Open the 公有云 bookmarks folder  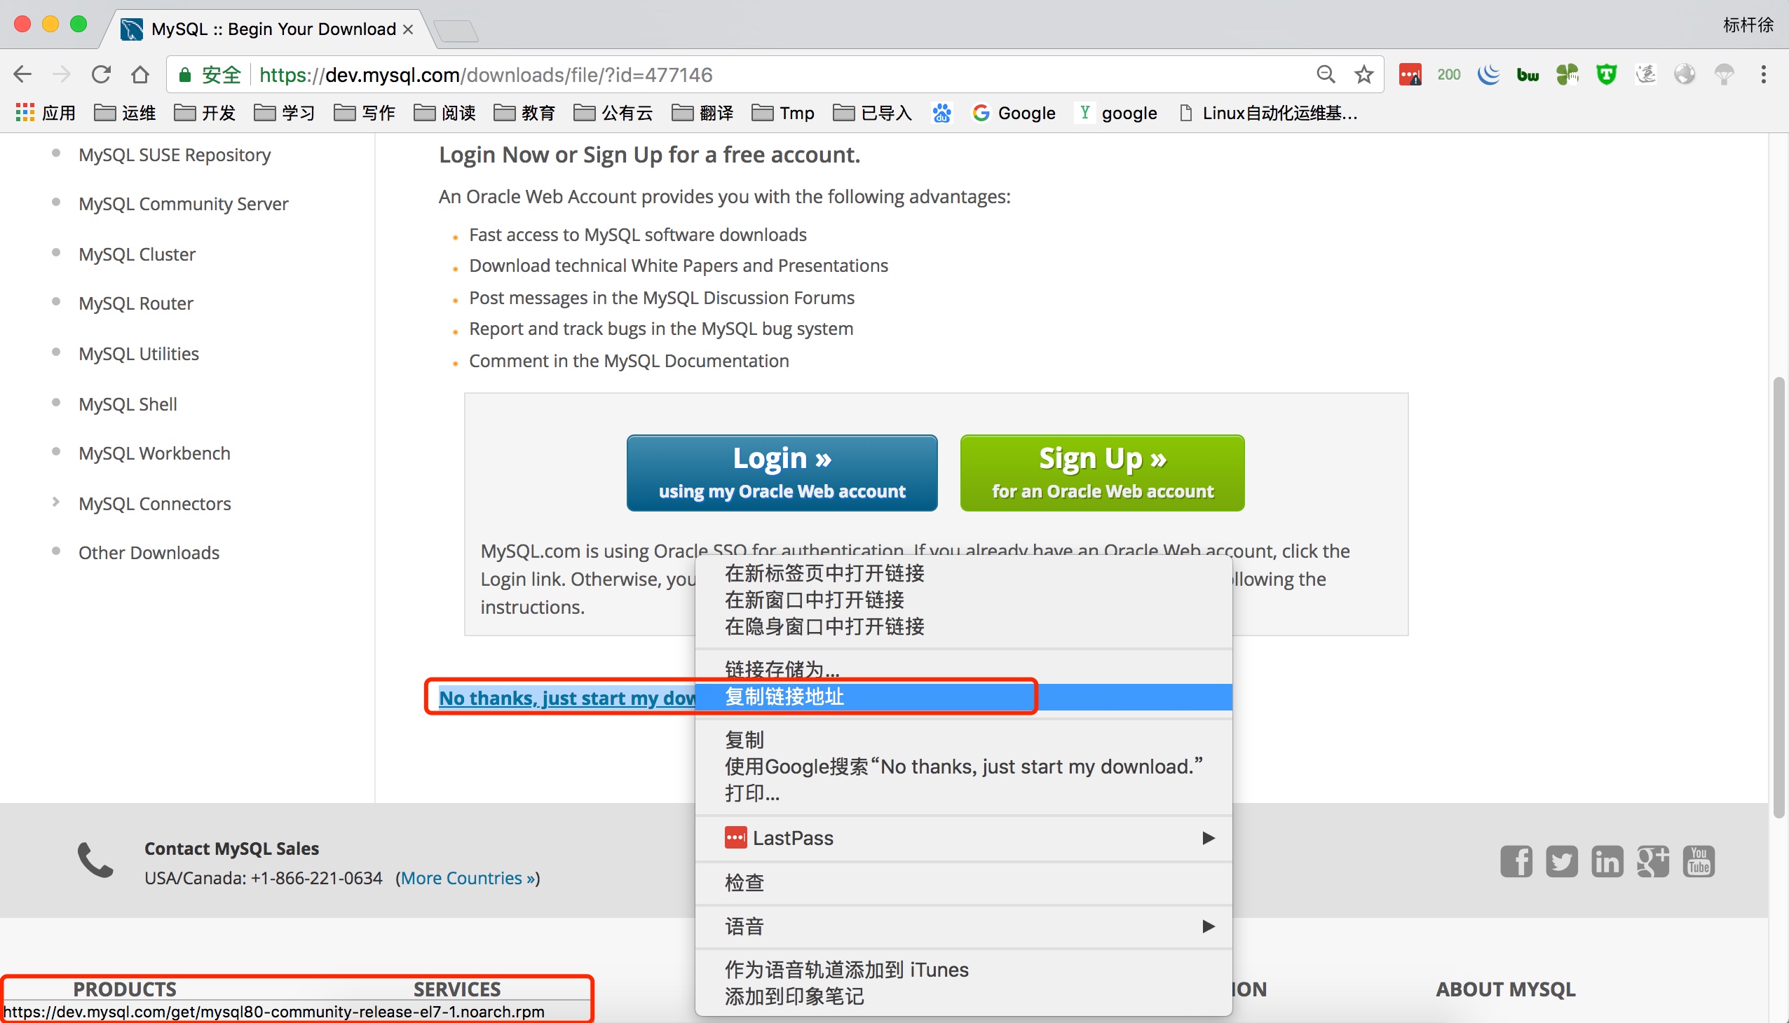(x=613, y=112)
